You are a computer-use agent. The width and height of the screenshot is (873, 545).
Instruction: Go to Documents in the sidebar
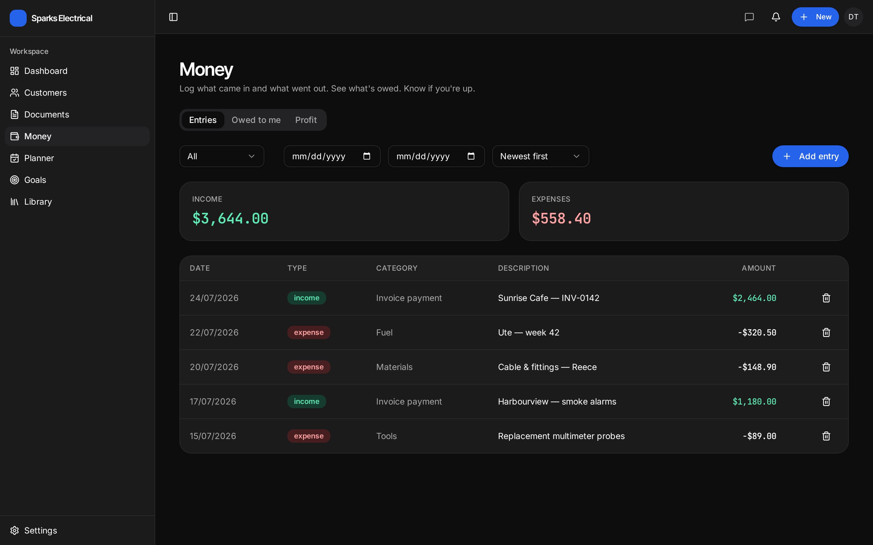tap(77, 115)
